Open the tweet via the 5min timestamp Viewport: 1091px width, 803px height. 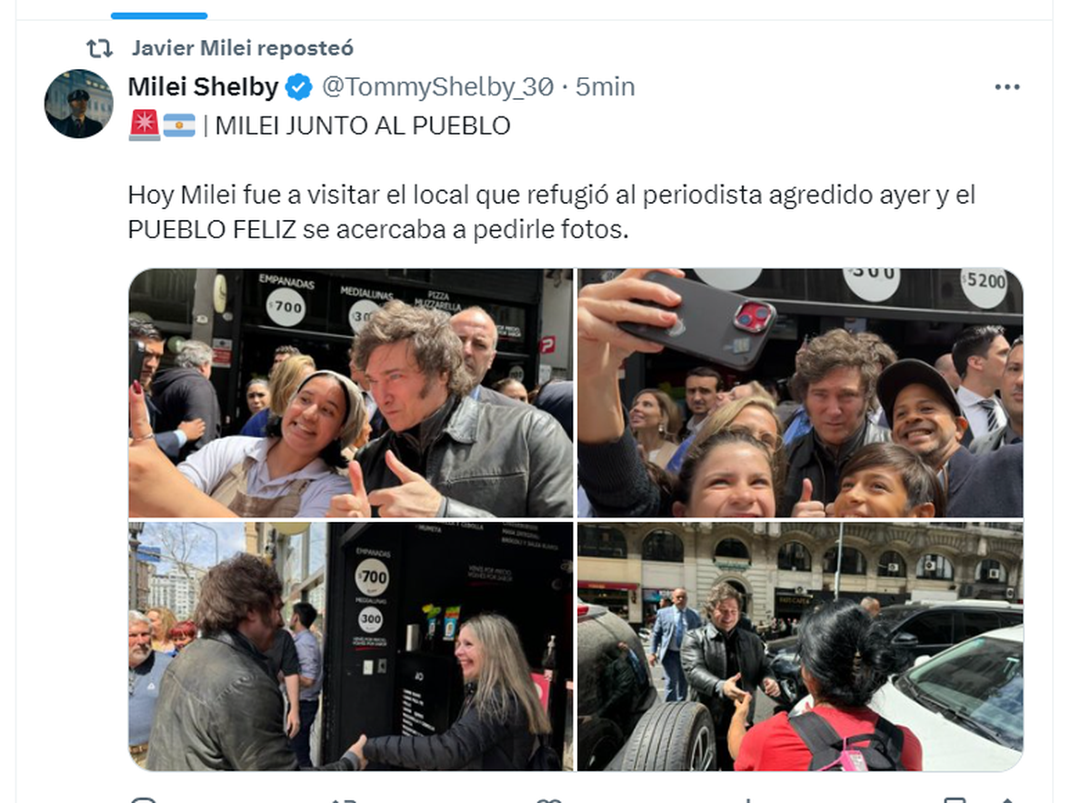[x=606, y=87]
